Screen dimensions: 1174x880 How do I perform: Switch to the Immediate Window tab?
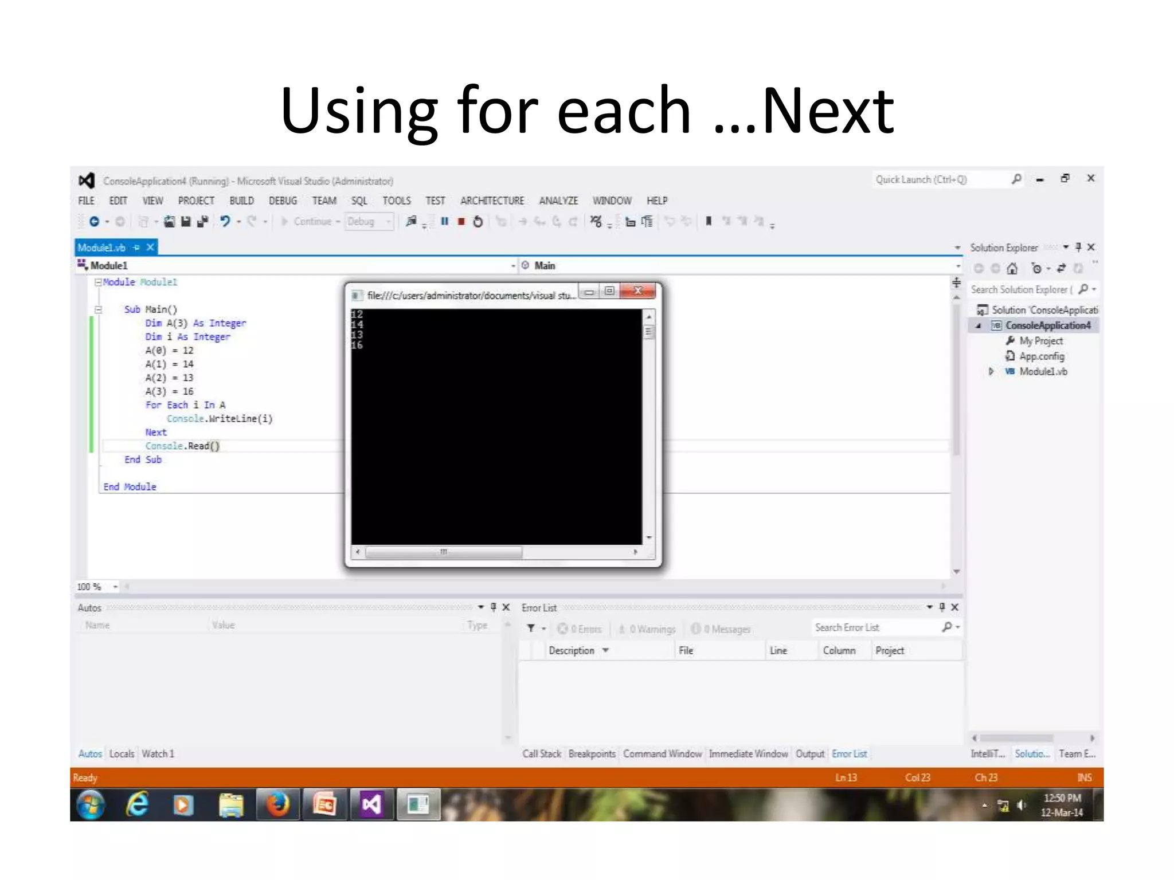(x=748, y=754)
